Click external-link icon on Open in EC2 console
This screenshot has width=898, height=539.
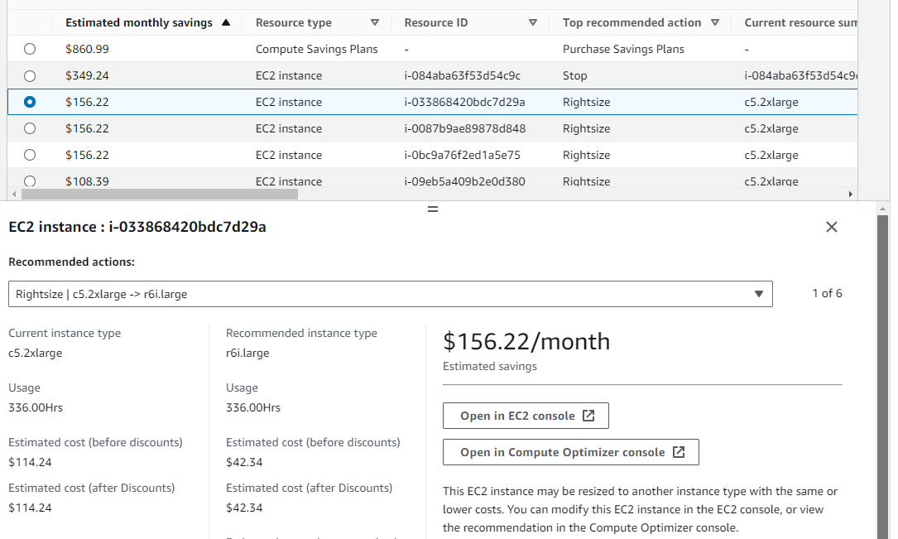589,415
